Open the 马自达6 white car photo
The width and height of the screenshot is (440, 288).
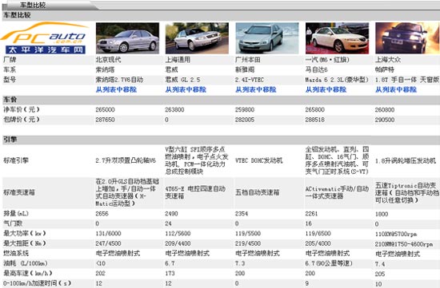coord(337,38)
